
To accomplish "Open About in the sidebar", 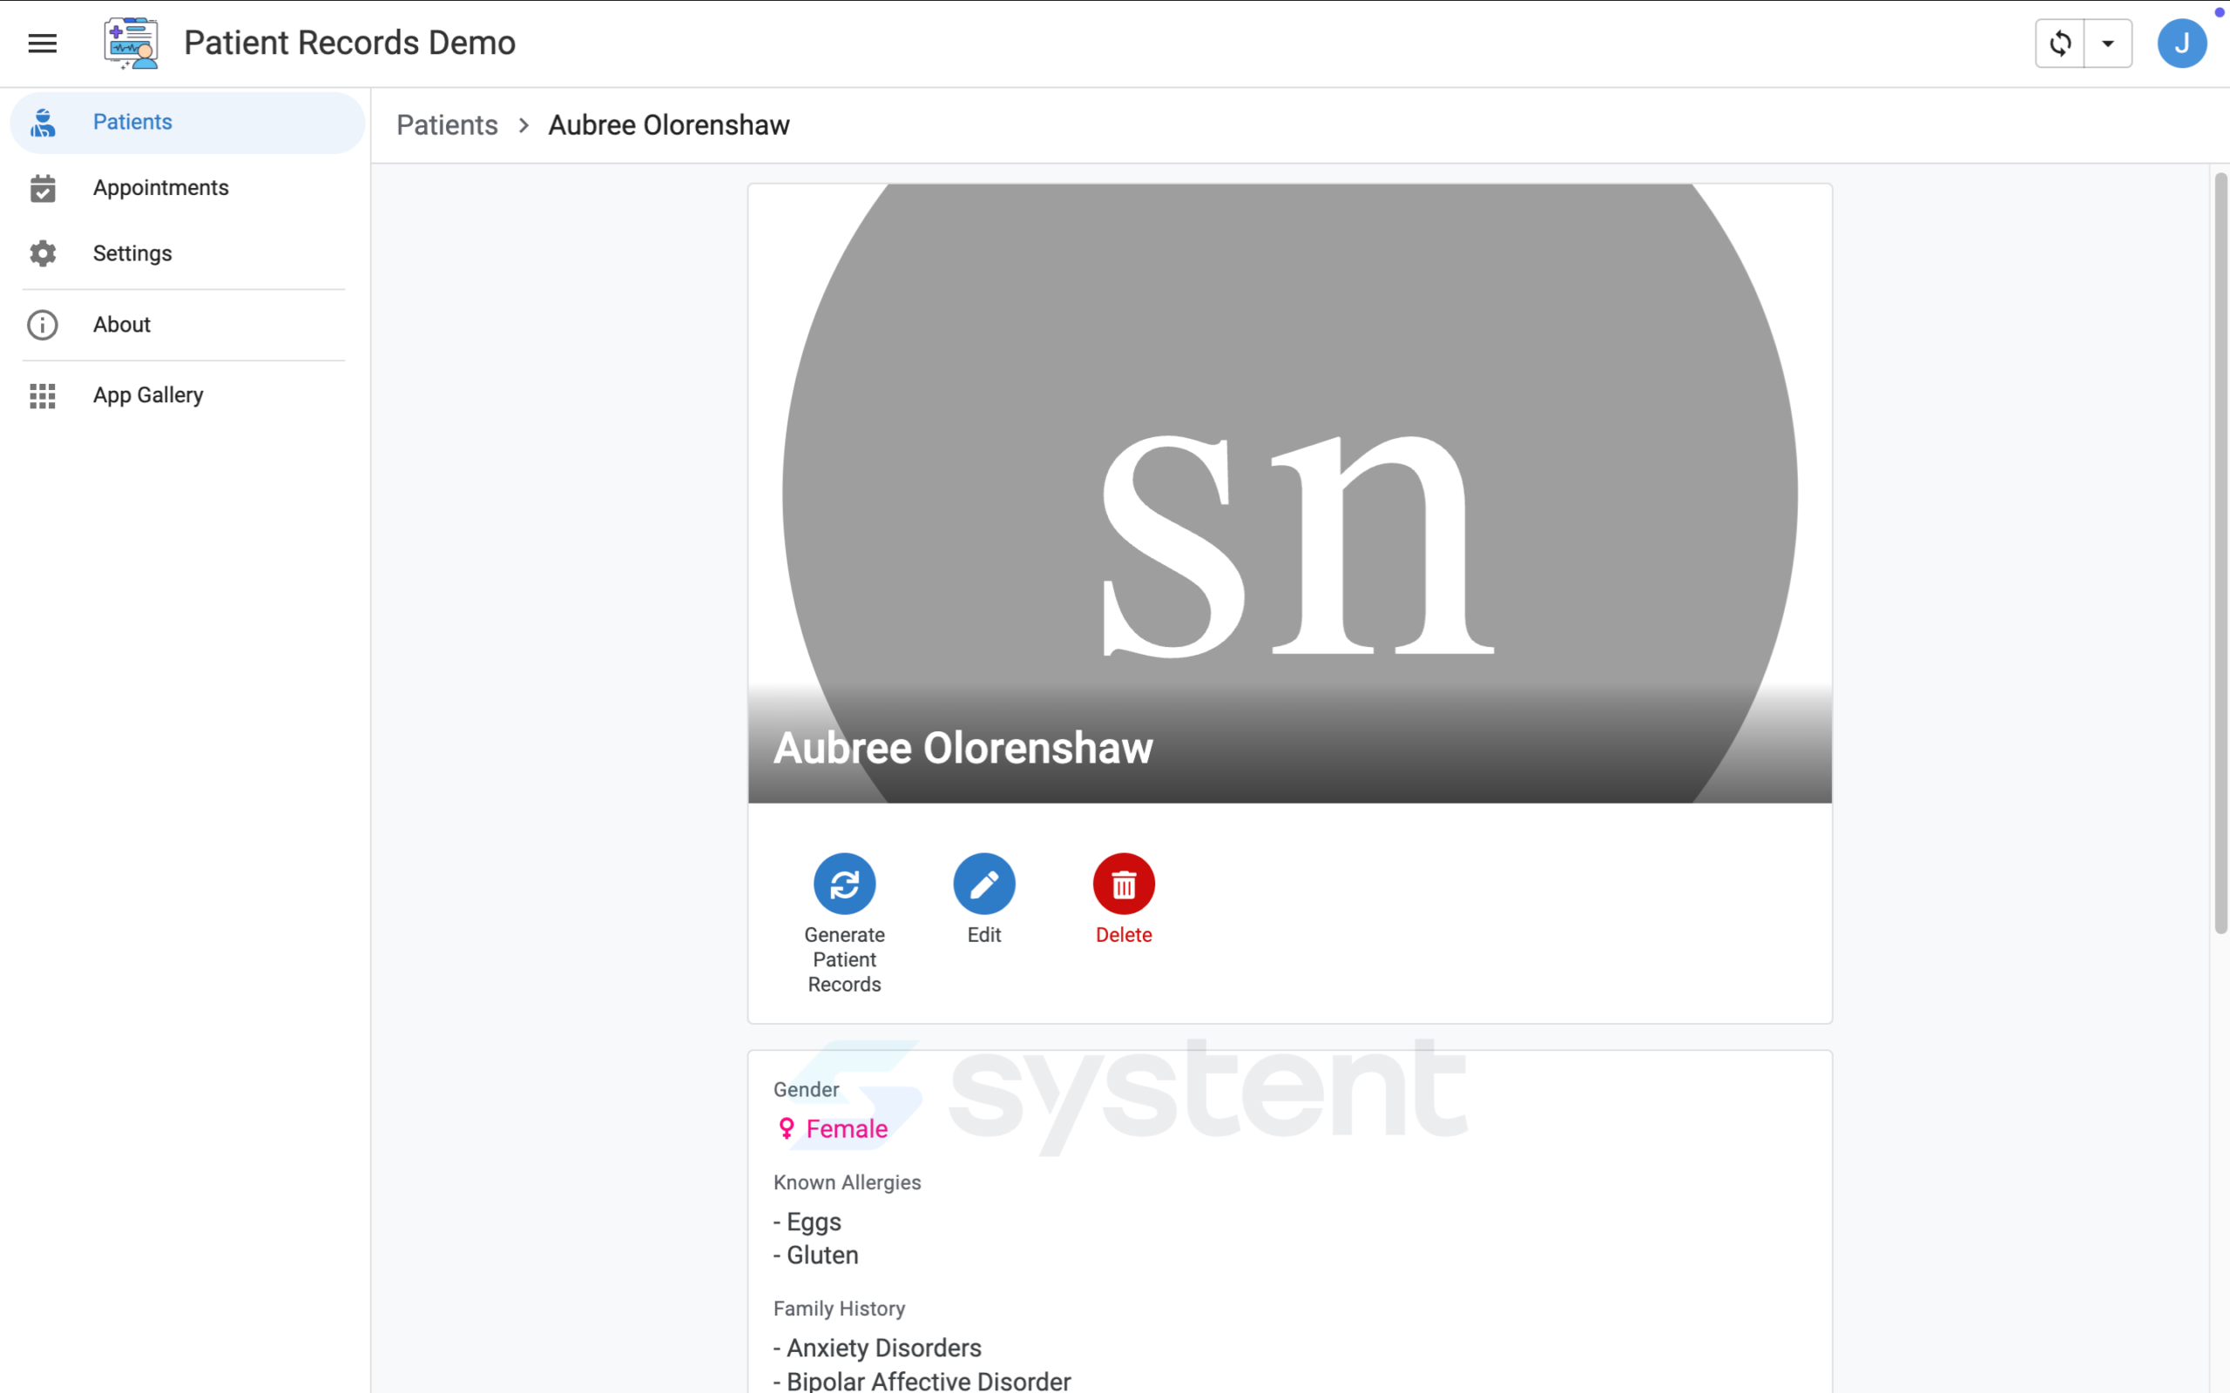I will [187, 324].
